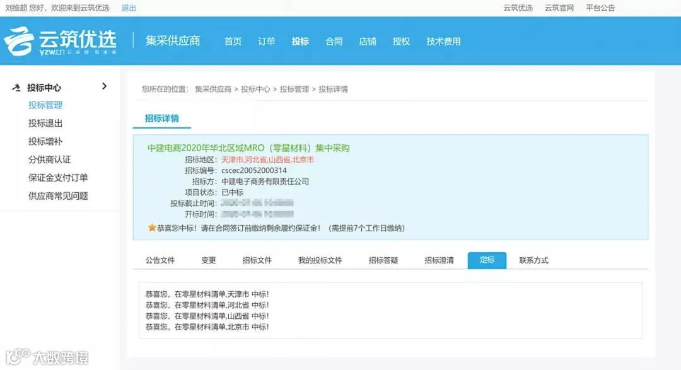Viewport: 681px width, 370px height.
Task: Open 首页 in top navigation
Action: click(x=233, y=41)
